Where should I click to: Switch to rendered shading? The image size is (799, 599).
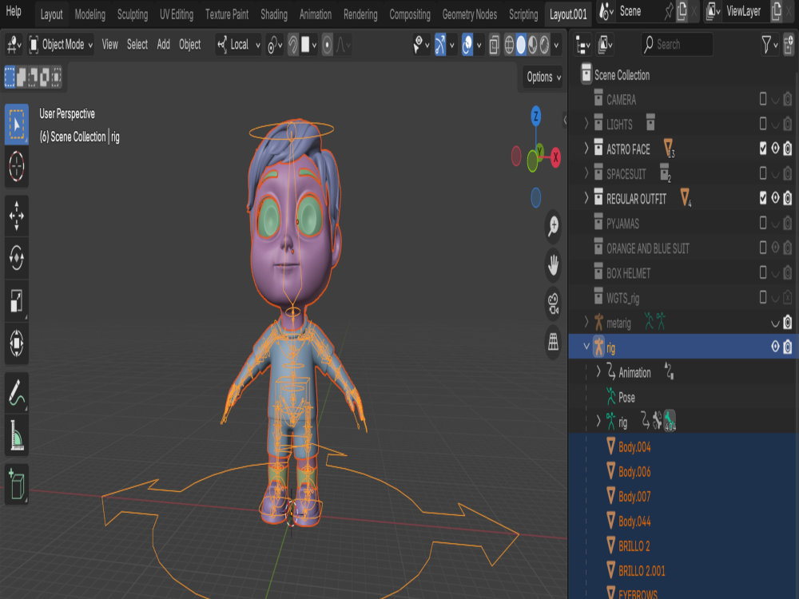point(544,46)
